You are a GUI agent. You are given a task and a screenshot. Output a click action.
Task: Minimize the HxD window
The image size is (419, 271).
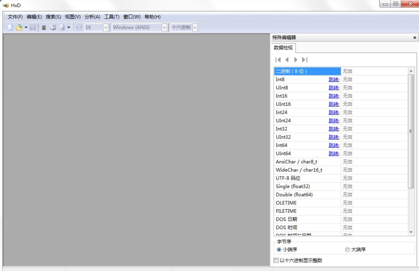click(385, 4)
